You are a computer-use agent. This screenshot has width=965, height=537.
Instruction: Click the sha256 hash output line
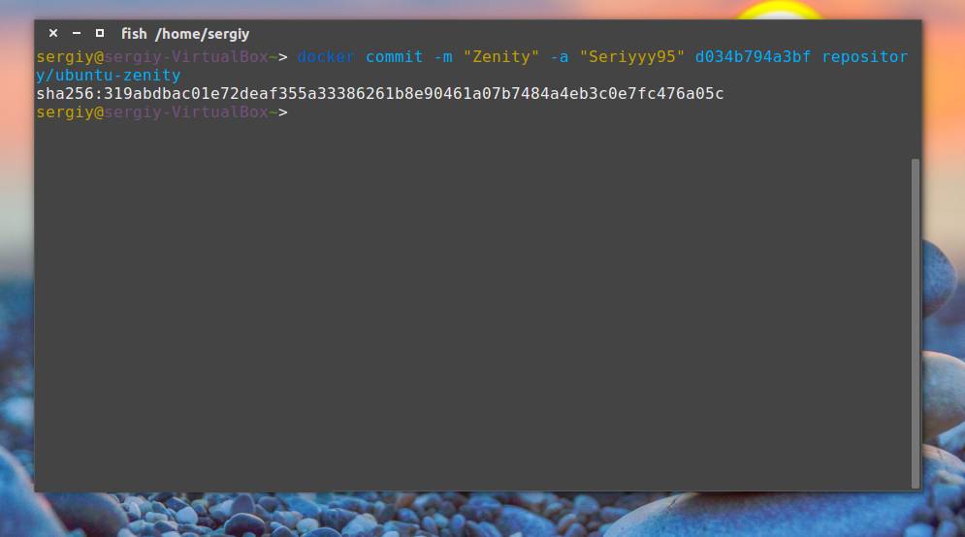(380, 93)
